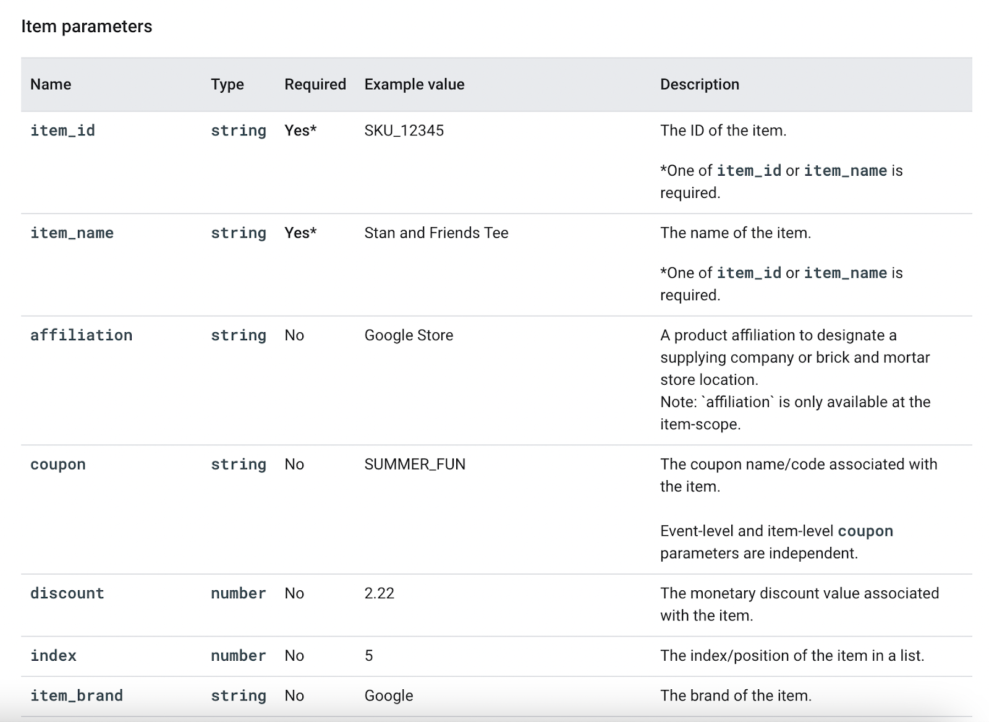Click the item_brand parameter name
This screenshot has width=989, height=722.
pos(77,695)
